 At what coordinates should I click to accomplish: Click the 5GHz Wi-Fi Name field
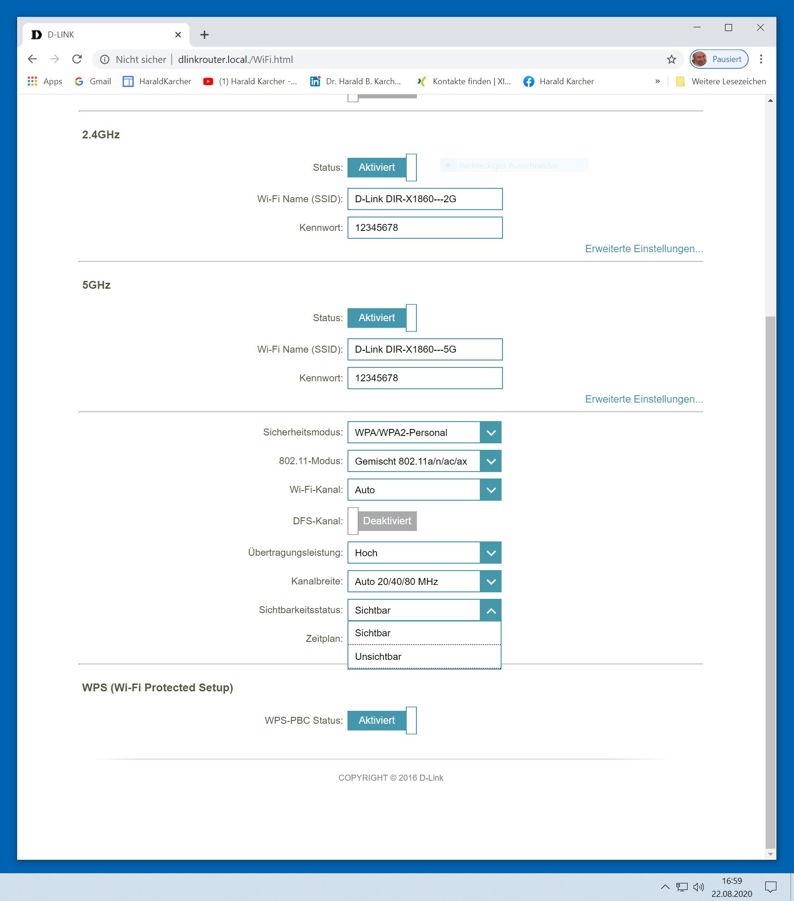click(x=425, y=349)
